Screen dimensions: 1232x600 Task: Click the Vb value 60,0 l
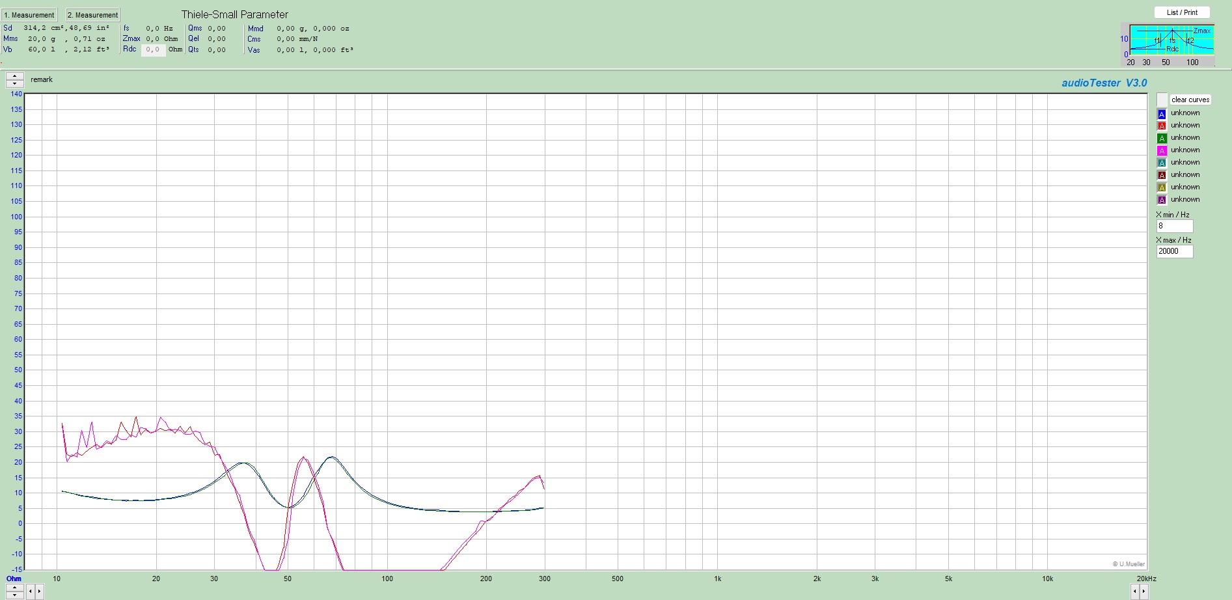[x=42, y=49]
